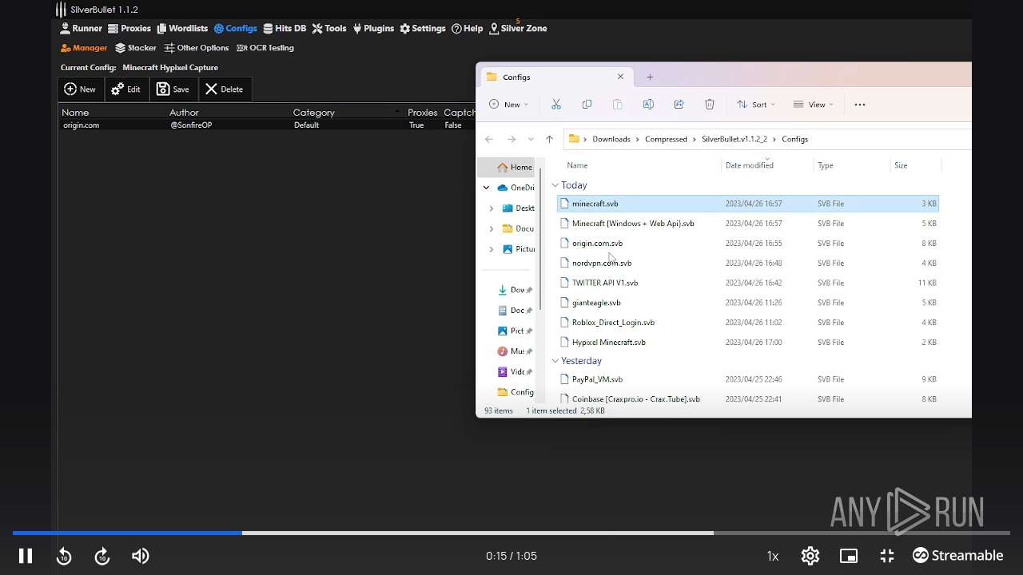The height and width of the screenshot is (575, 1023).
Task: Close the Configs Explorer tab
Action: (x=620, y=77)
